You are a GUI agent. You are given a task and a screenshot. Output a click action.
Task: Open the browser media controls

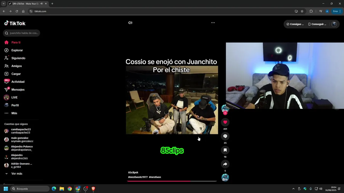pyautogui.click(x=321, y=11)
